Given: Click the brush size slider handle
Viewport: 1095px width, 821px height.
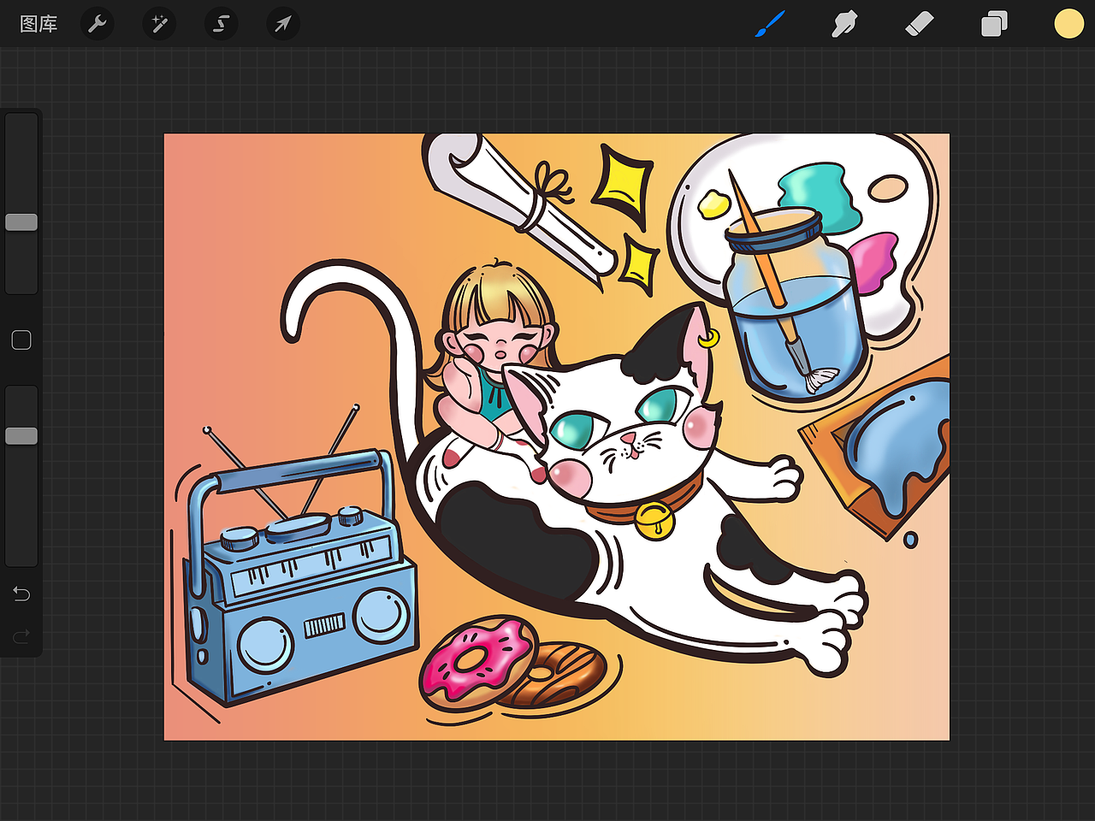Looking at the screenshot, I should [21, 222].
